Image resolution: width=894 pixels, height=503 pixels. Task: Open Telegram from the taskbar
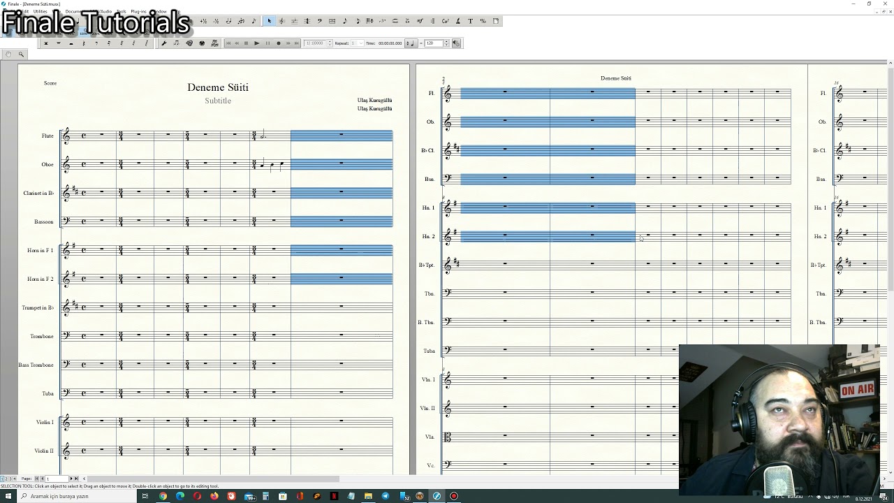(386, 496)
